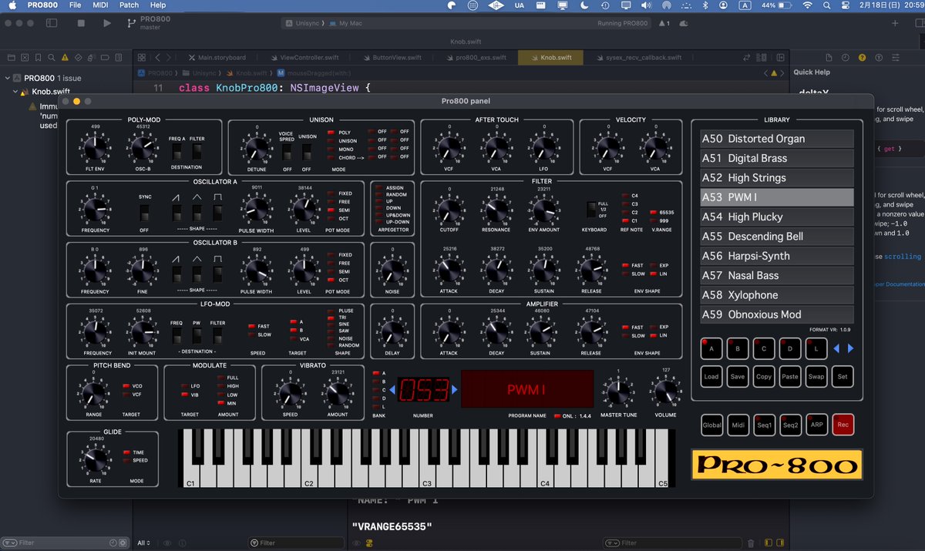Click the Swap button
This screenshot has height=551, width=925.
point(816,377)
